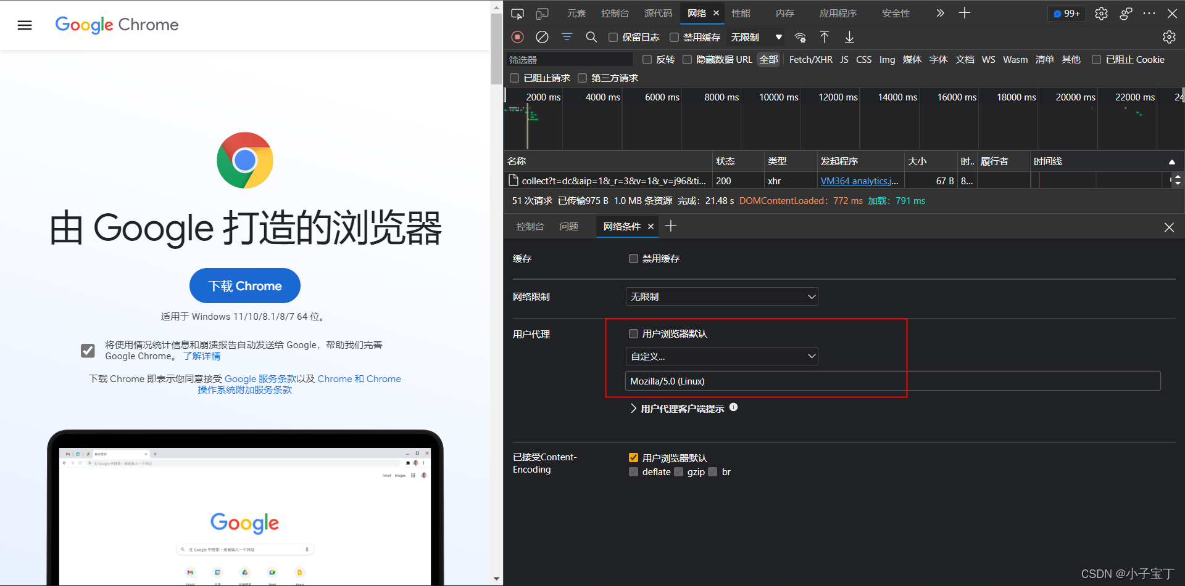Filter requests by Fetch/XHR
Viewport: 1185px width, 586px height.
pos(810,59)
